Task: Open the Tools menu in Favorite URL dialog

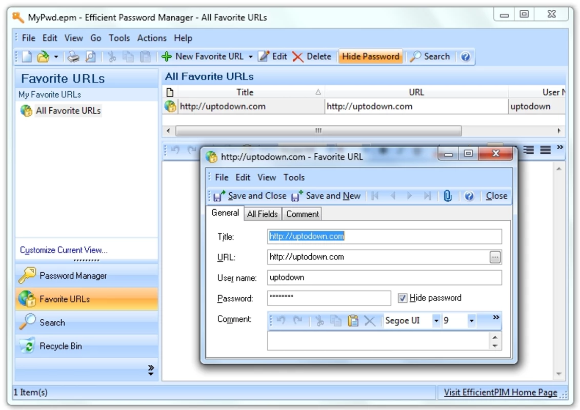Action: click(x=294, y=177)
